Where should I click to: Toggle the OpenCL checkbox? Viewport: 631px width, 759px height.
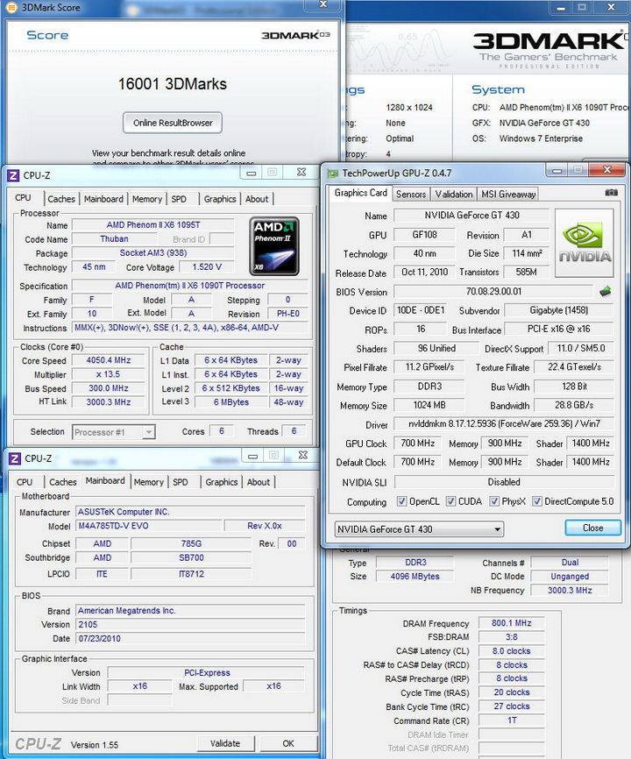[x=401, y=501]
